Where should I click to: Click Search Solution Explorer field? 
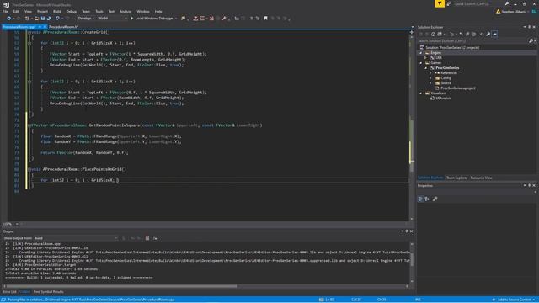(x=472, y=41)
